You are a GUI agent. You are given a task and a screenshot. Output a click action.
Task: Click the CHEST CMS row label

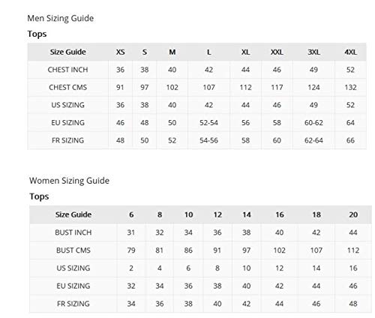pyautogui.click(x=67, y=87)
